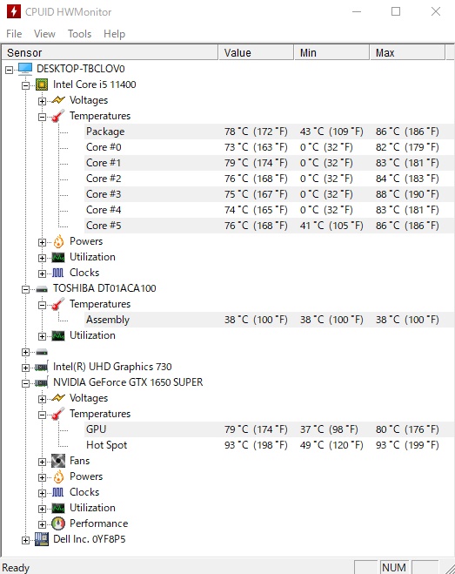Expand the CPU Utilization node
The image size is (455, 574).
[x=42, y=258]
